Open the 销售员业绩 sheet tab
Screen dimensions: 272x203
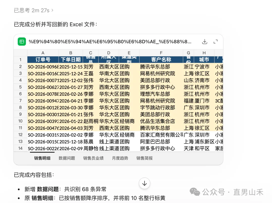point(93,158)
